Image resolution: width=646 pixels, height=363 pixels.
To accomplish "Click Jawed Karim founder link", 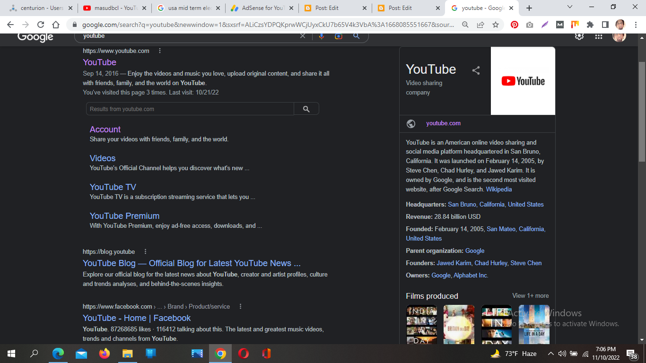I will [454, 263].
